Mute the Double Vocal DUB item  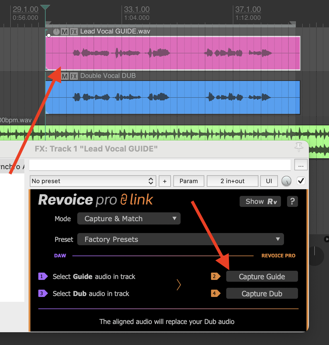coord(65,76)
